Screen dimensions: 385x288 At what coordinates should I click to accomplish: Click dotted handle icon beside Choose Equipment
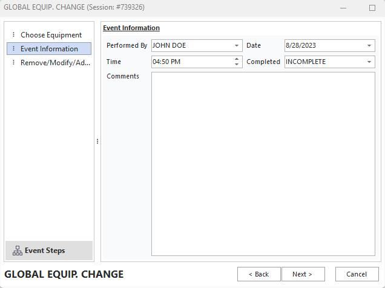point(13,34)
